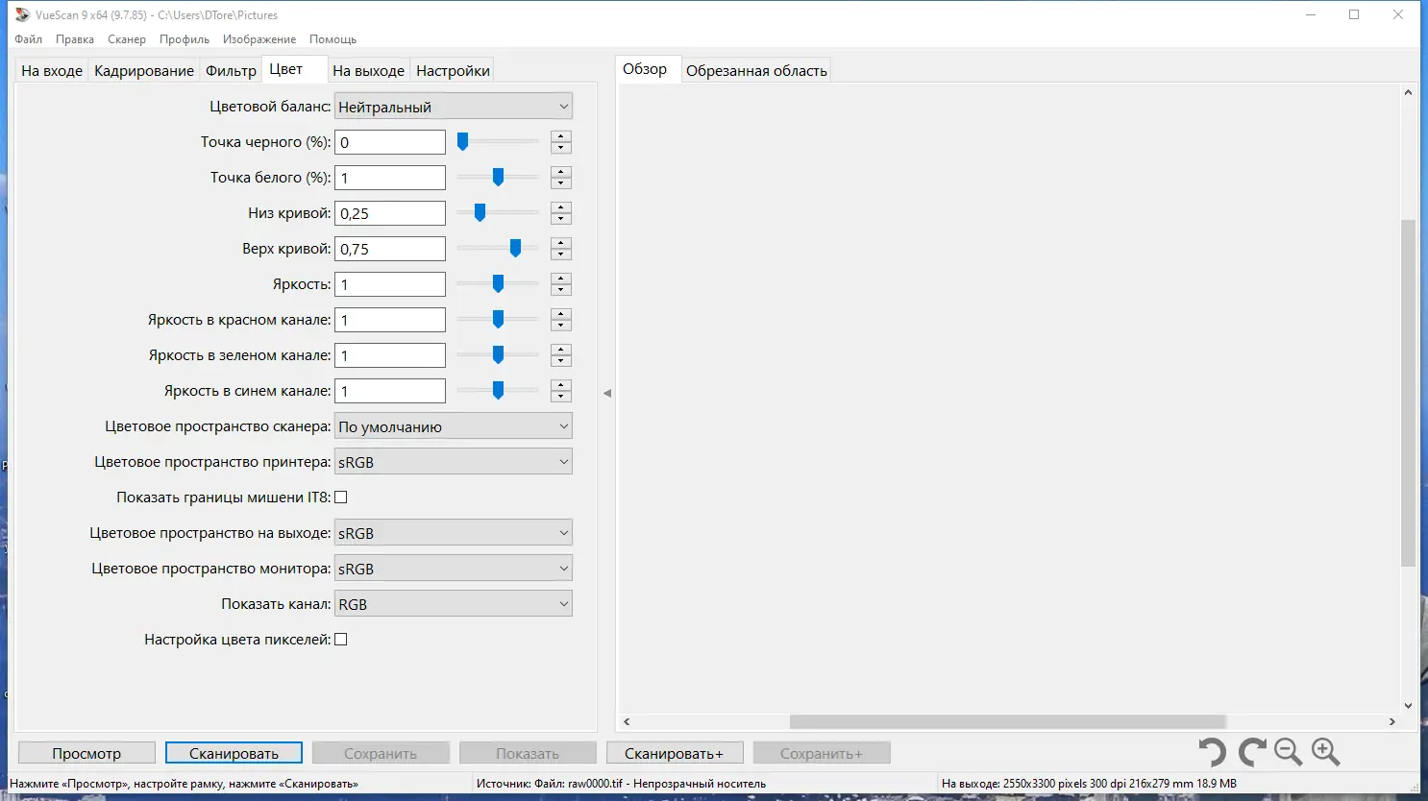This screenshot has height=801, width=1428.
Task: Focus 'Яркость в красном канале' input field
Action: coord(390,320)
